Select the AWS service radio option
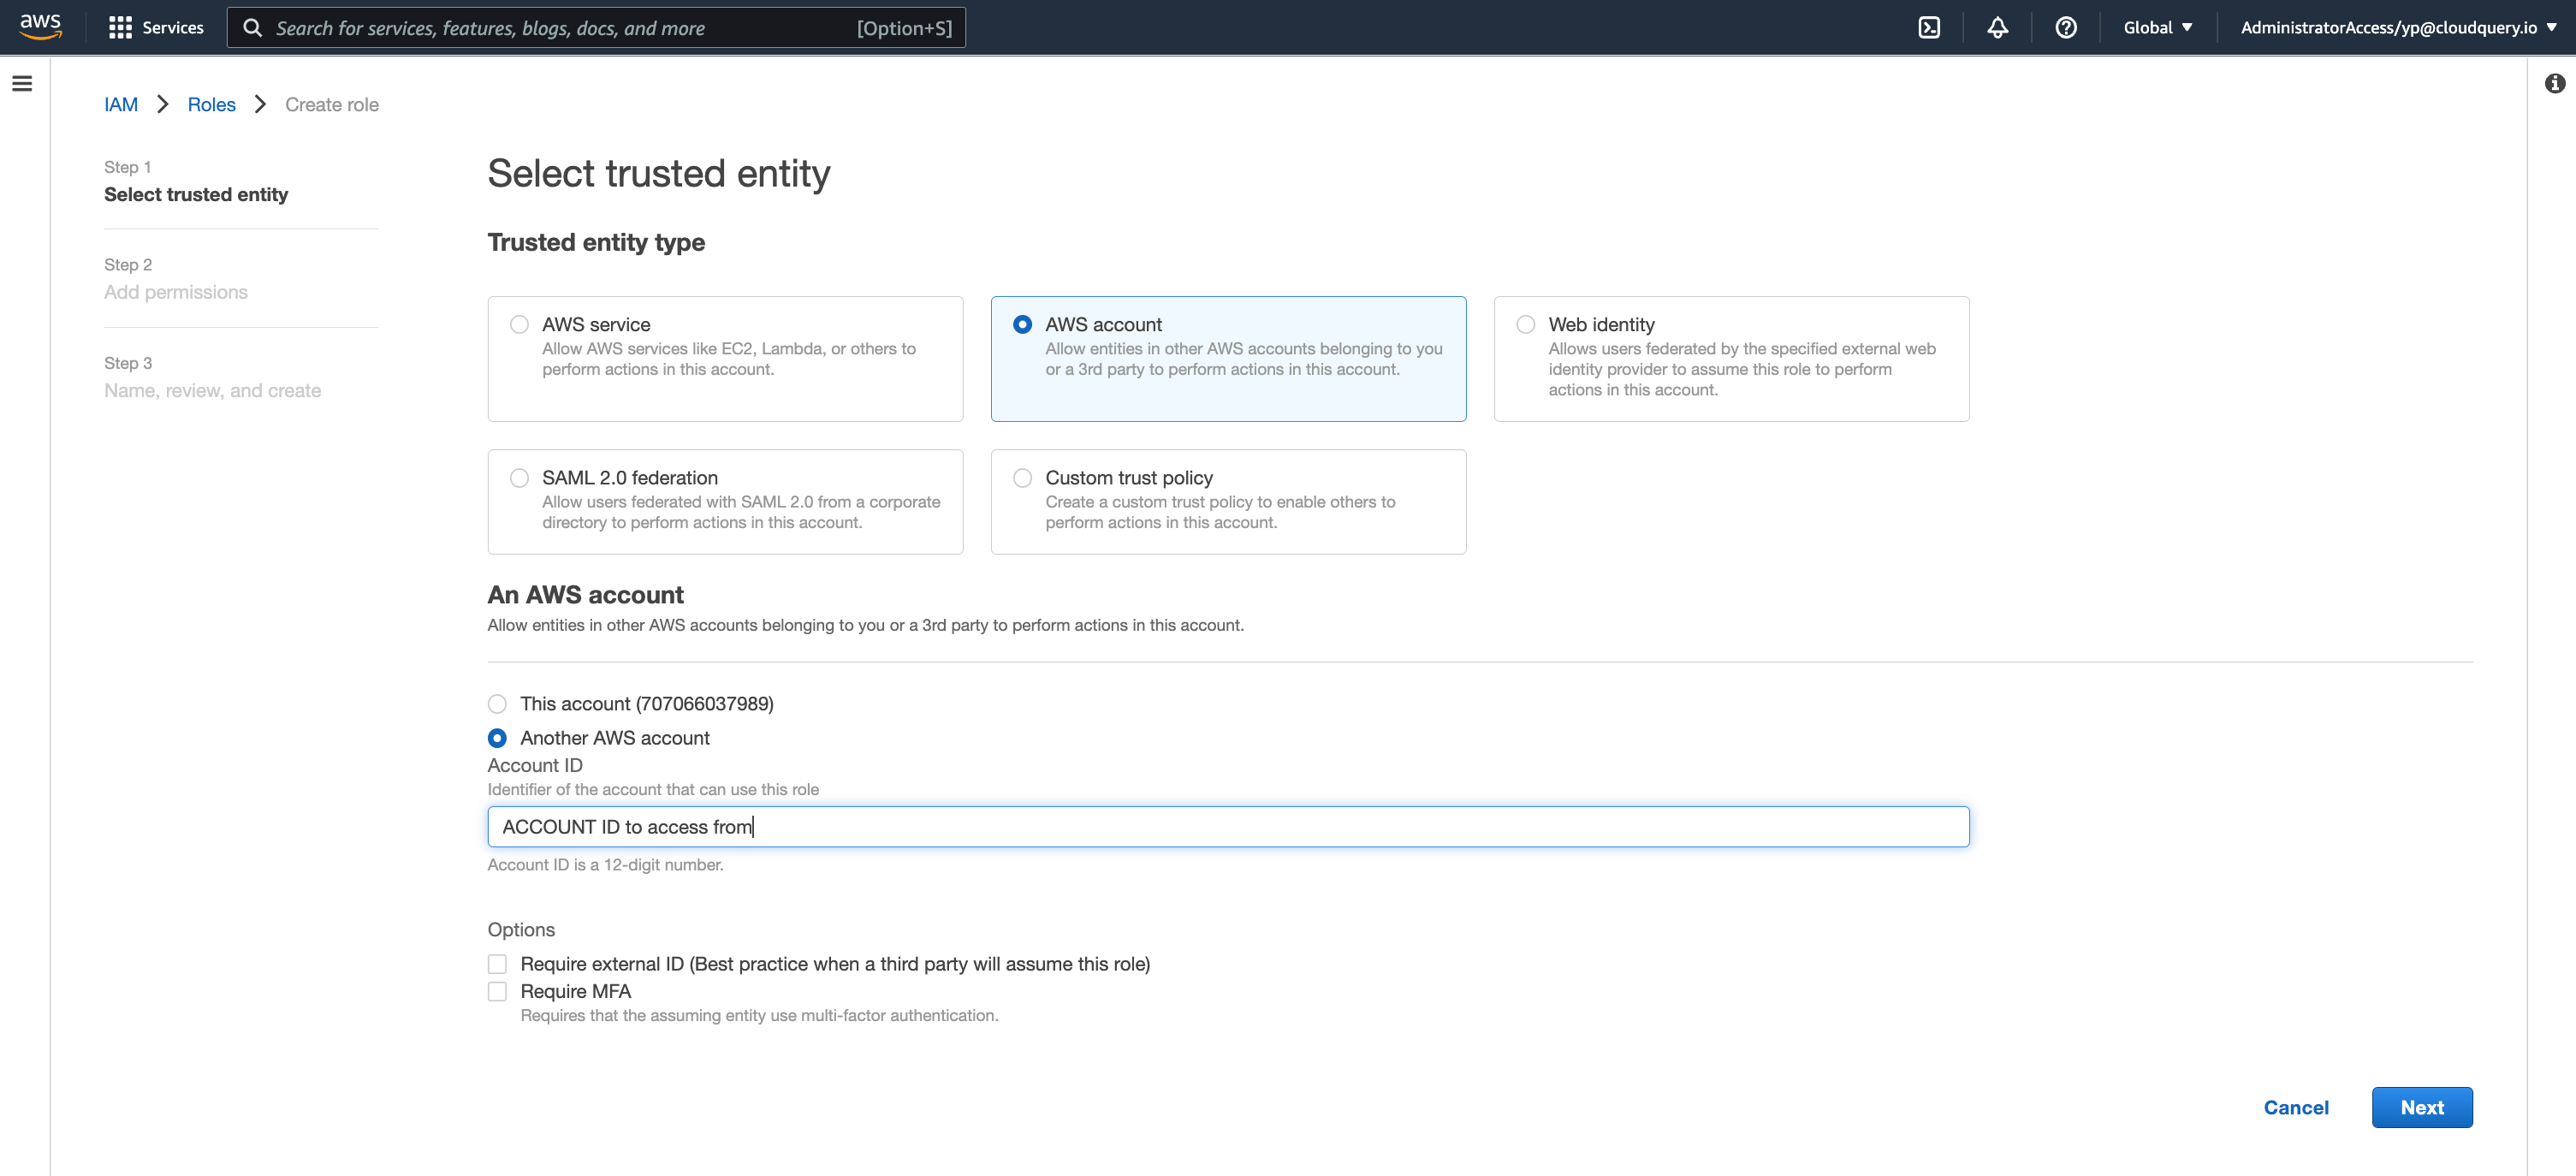The image size is (2576, 1176). 519,324
